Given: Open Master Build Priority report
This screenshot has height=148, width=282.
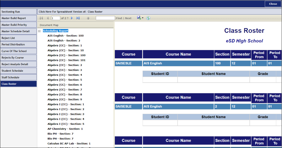Looking at the screenshot, I should [x=19, y=25].
